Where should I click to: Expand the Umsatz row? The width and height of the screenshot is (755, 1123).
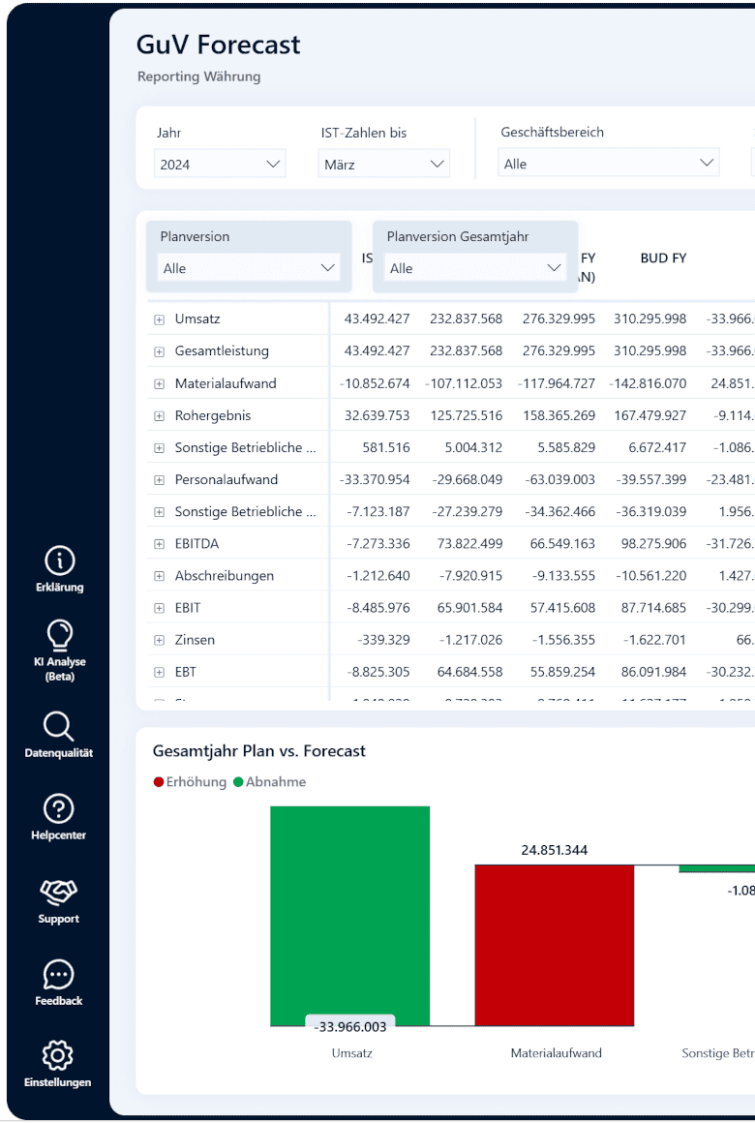(159, 319)
